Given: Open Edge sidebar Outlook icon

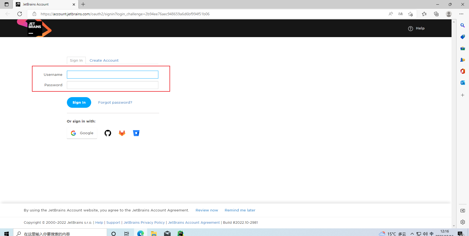Looking at the screenshot, I should pos(462,83).
